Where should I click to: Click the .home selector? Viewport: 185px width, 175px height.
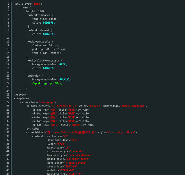tap(24, 8)
